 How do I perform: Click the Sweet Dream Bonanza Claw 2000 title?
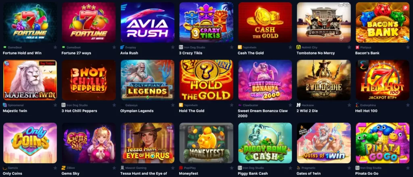click(x=263, y=113)
